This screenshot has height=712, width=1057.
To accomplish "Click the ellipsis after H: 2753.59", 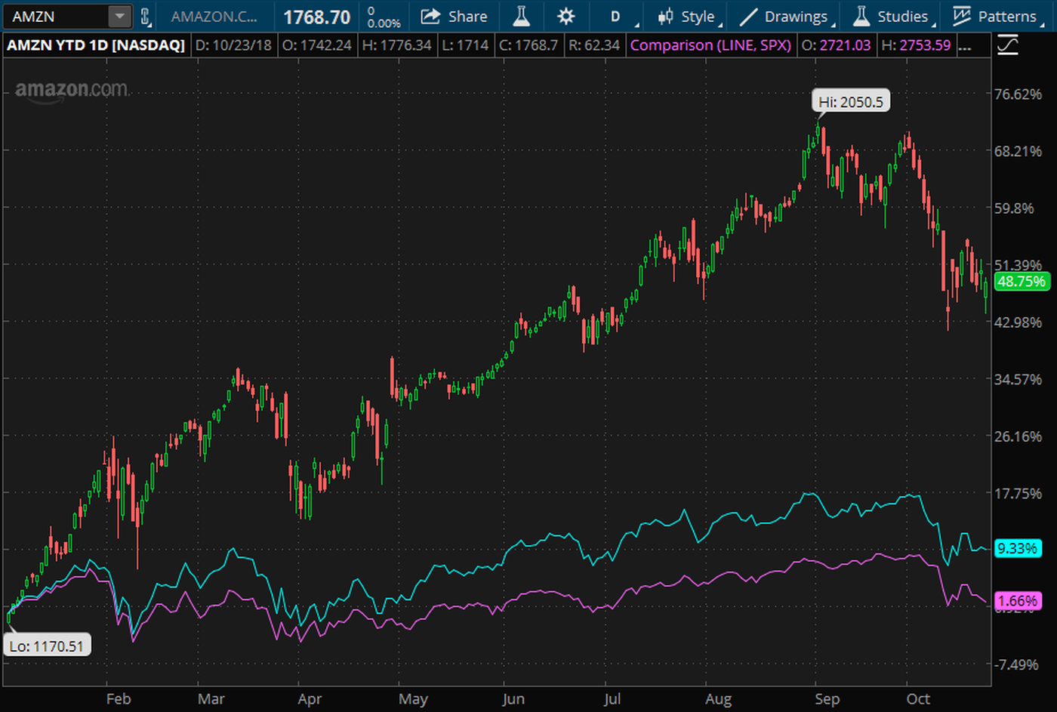I will 965,47.
